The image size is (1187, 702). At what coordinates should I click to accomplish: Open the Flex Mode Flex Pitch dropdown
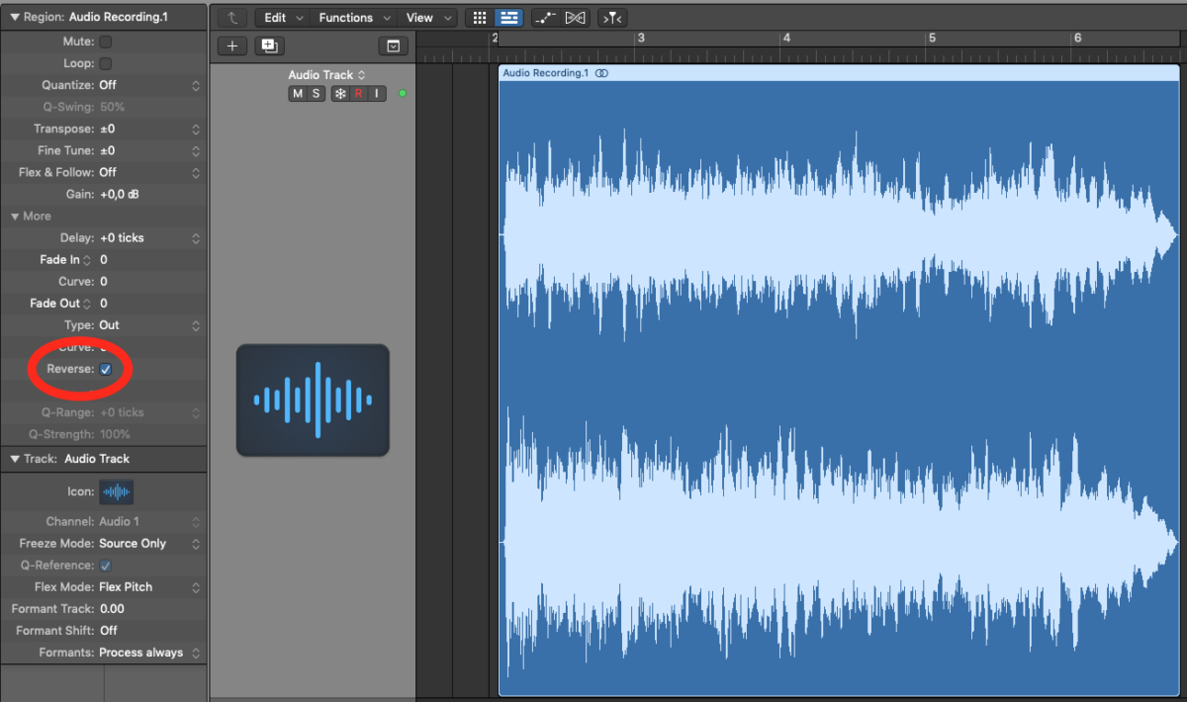[x=150, y=587]
